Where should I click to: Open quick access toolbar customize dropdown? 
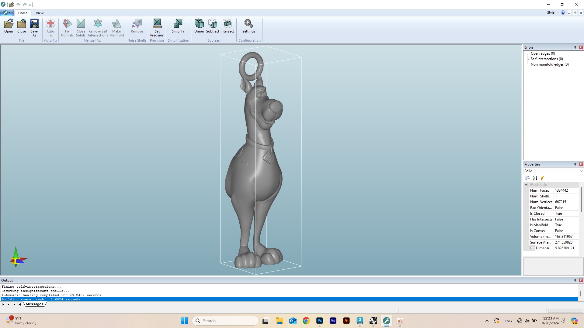coord(30,5)
